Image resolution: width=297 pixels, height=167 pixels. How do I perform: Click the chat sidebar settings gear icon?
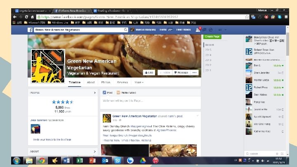(x=277, y=154)
